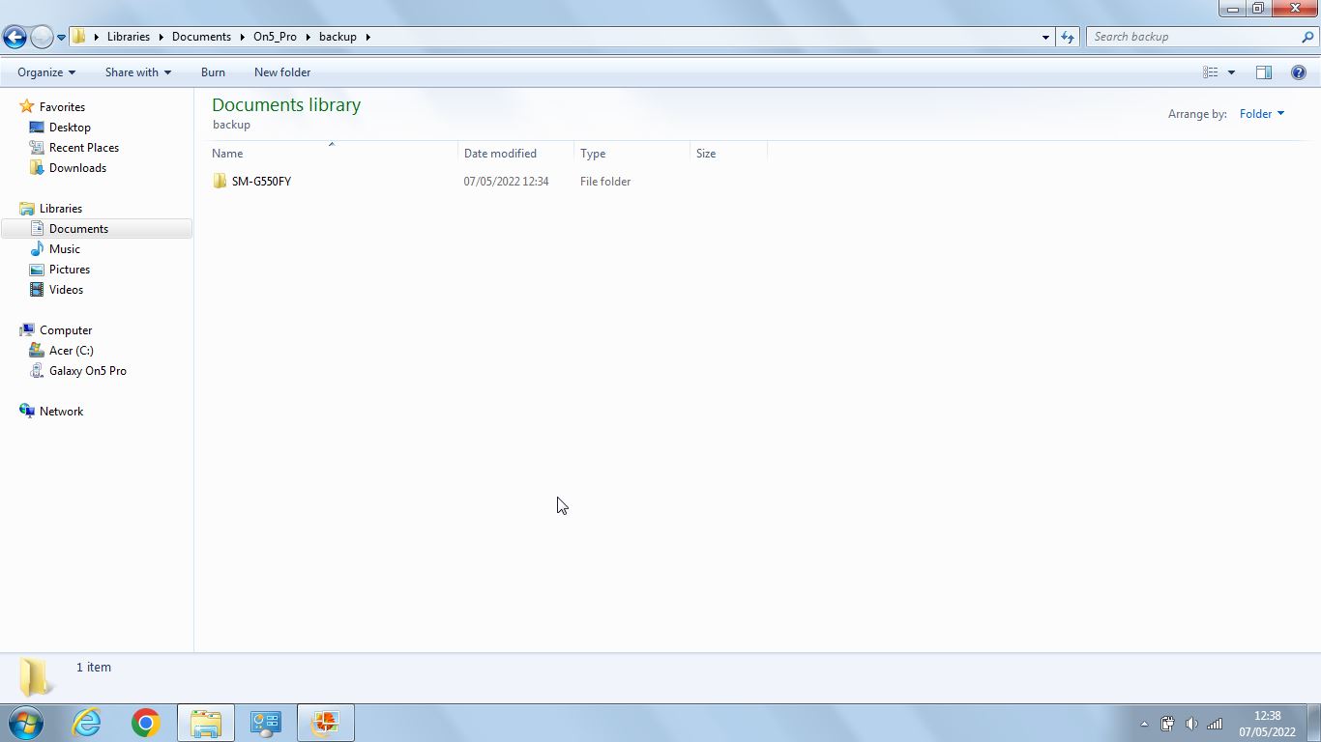1321x742 pixels.
Task: Select the SM-G550FY folder name
Action: [x=261, y=182]
